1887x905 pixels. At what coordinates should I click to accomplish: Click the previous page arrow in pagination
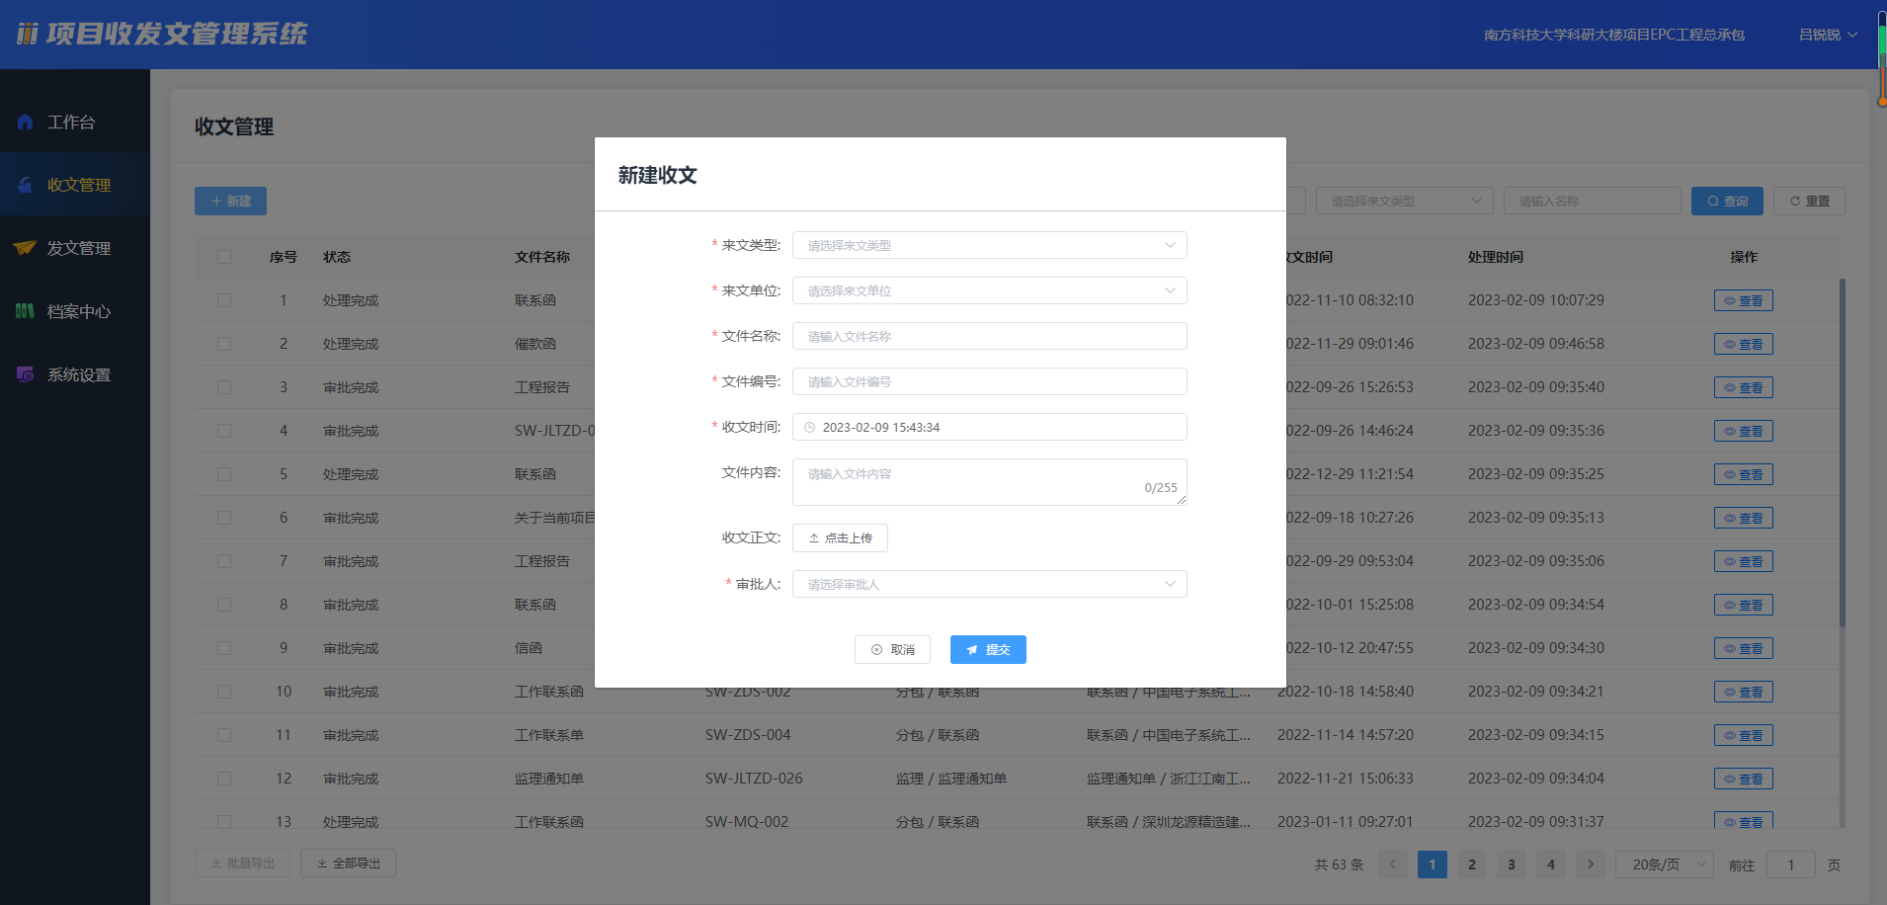click(1393, 864)
